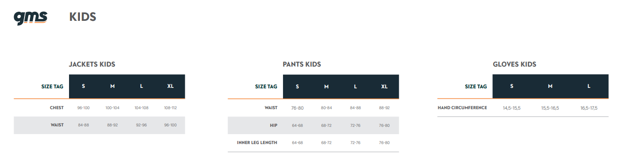Screen dimensions: 635x164
Task: Select pants inner leg value 76-80
Action: (384, 143)
